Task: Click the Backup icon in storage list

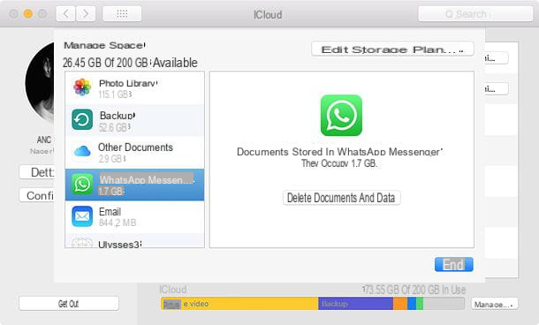Action: coord(82,119)
